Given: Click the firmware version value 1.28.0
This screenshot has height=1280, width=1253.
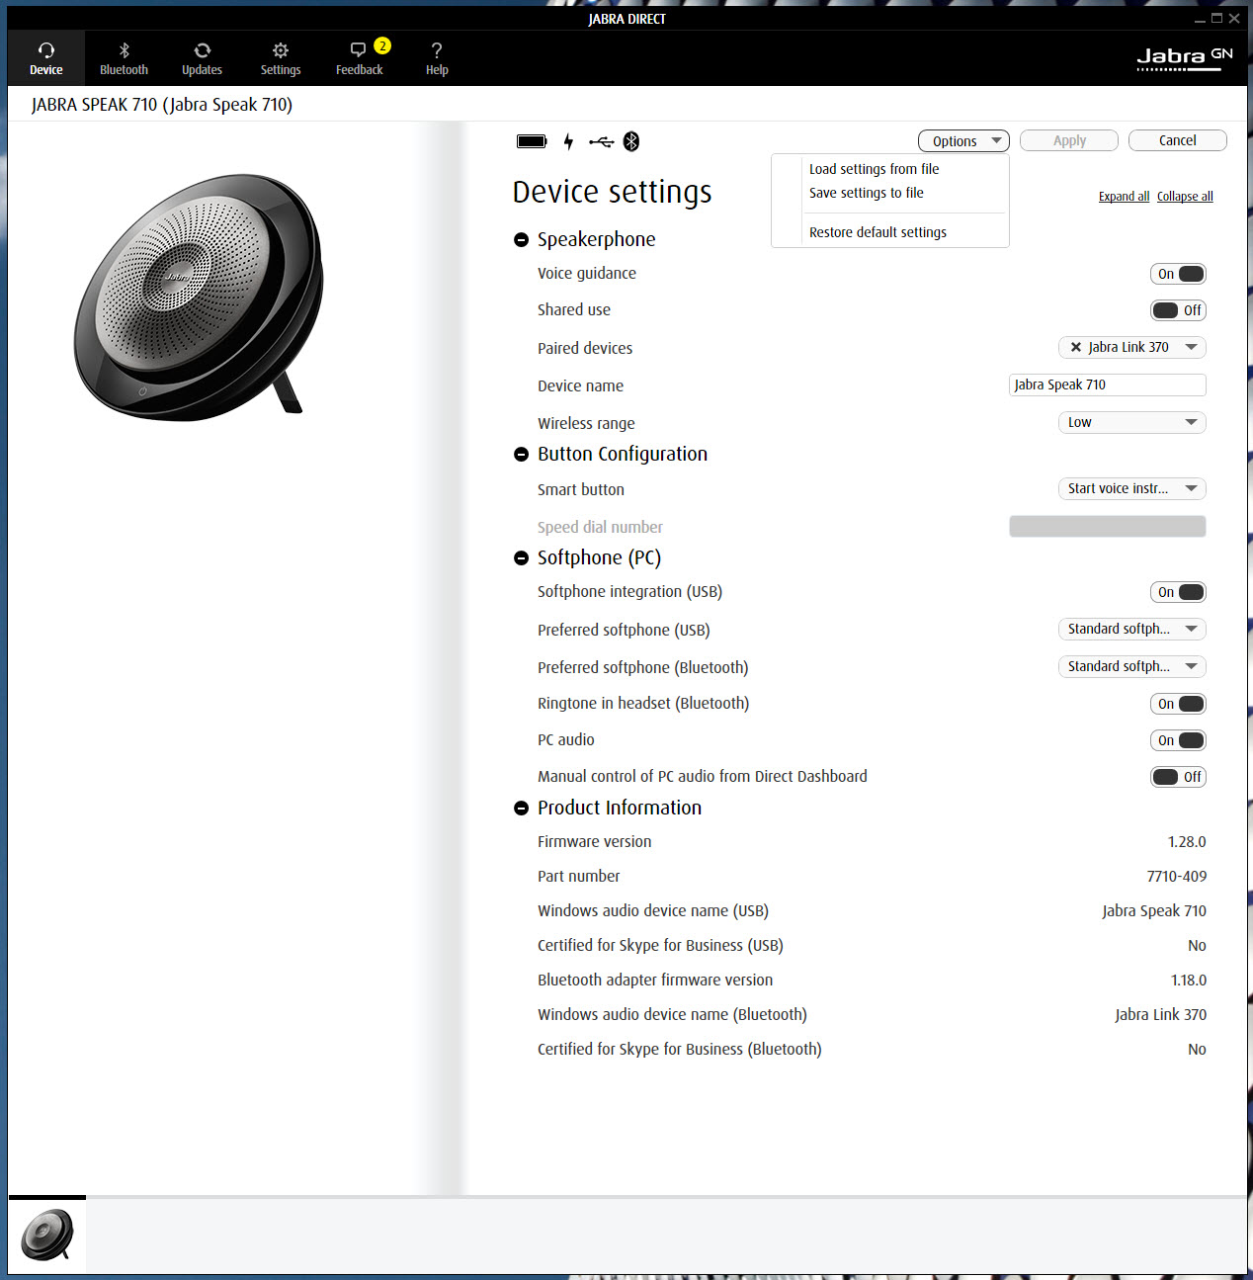Looking at the screenshot, I should point(1187,842).
